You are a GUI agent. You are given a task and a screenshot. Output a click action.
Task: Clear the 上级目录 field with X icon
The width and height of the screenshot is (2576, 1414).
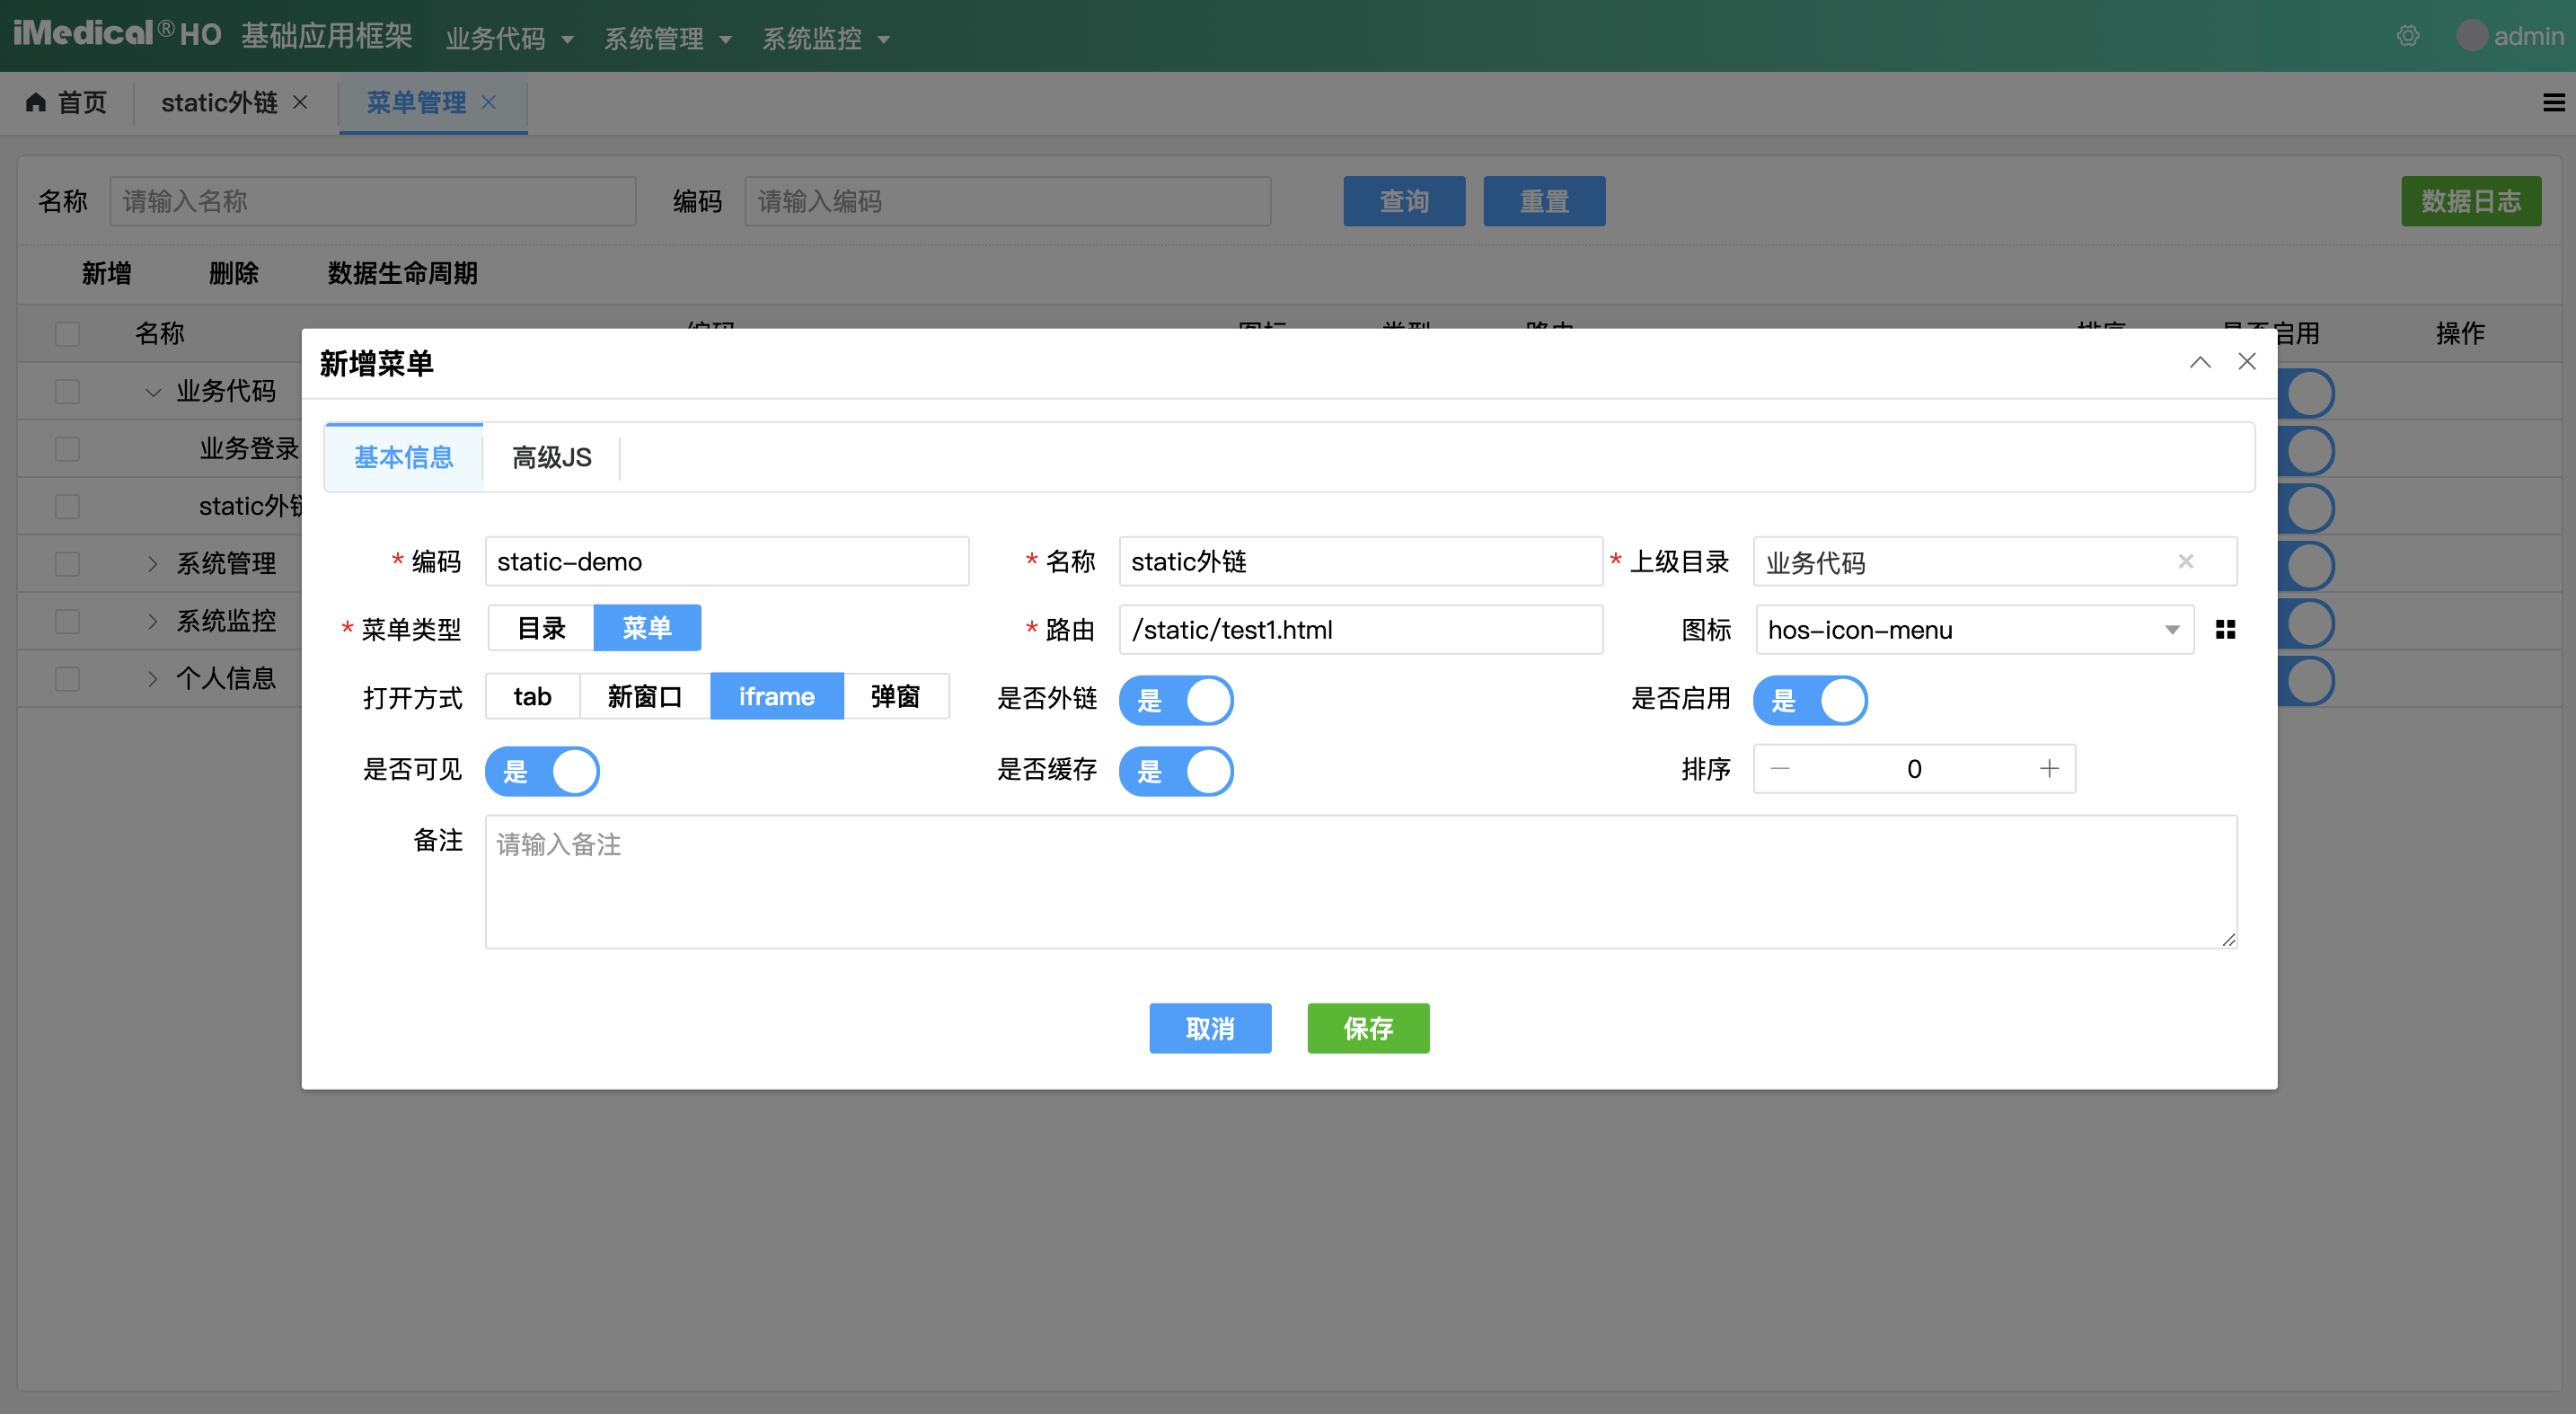point(2186,561)
